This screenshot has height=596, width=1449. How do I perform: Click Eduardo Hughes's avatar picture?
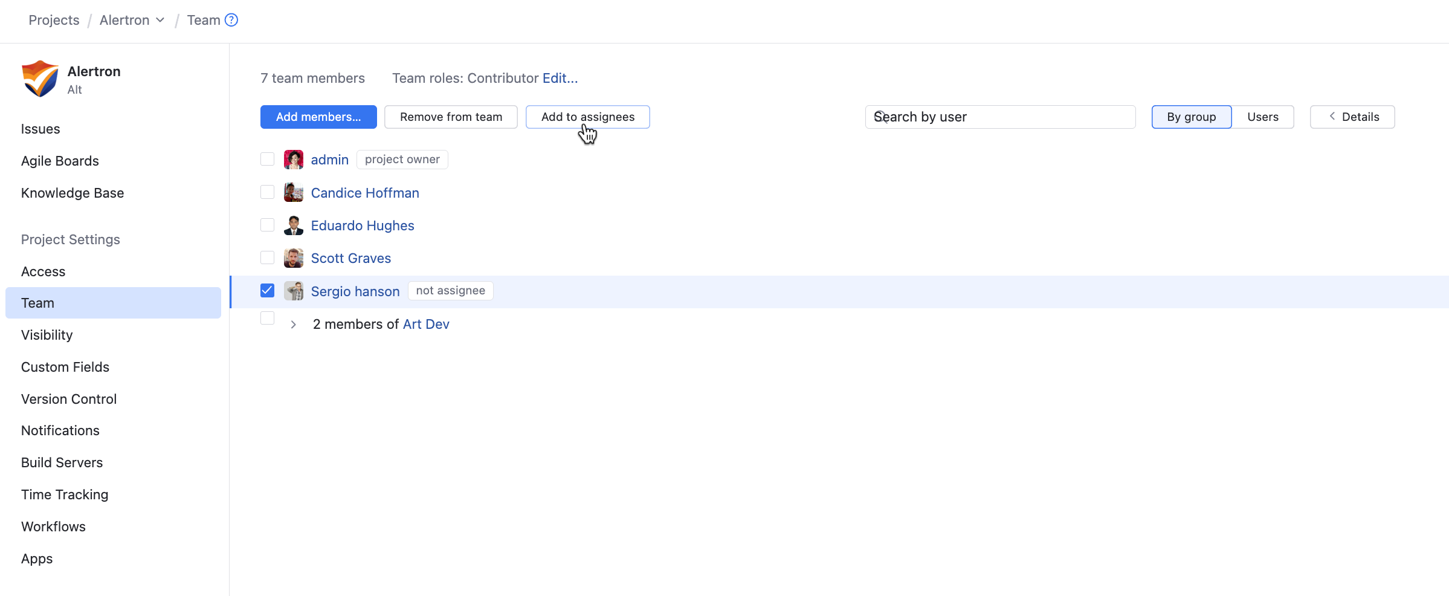[294, 225]
